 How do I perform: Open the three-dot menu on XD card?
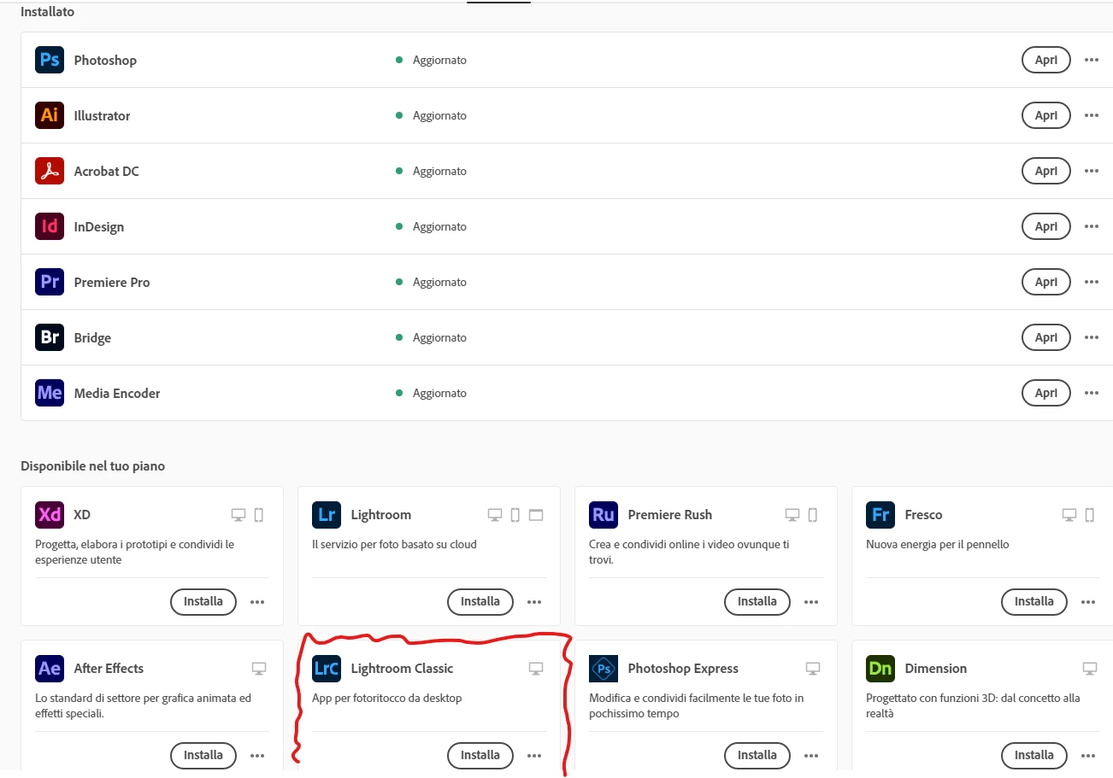(257, 601)
